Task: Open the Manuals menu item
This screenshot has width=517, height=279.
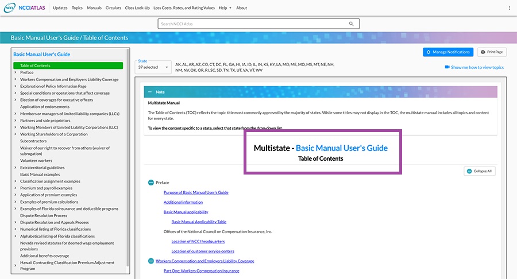Action: point(94,8)
